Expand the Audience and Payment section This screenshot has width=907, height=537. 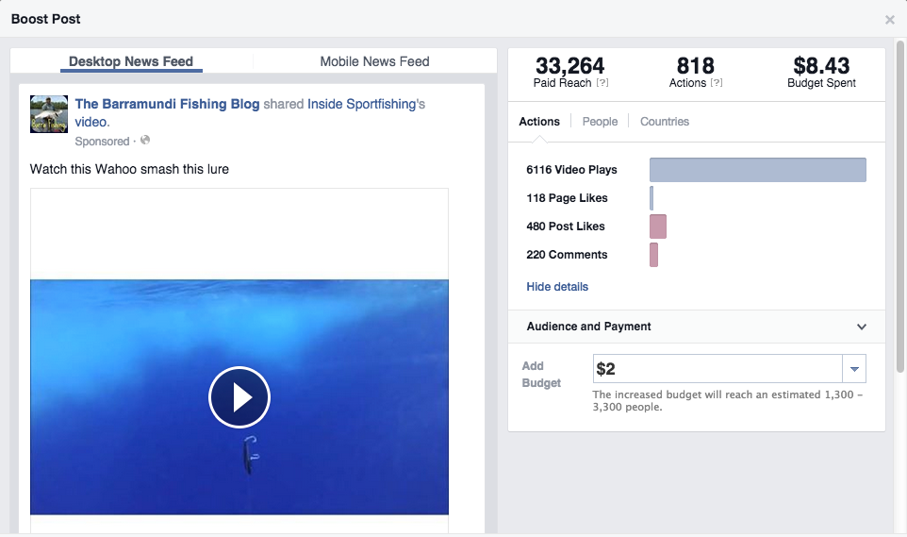pos(861,327)
